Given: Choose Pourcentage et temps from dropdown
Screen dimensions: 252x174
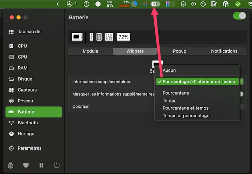Looking at the screenshot, I should (185, 108).
